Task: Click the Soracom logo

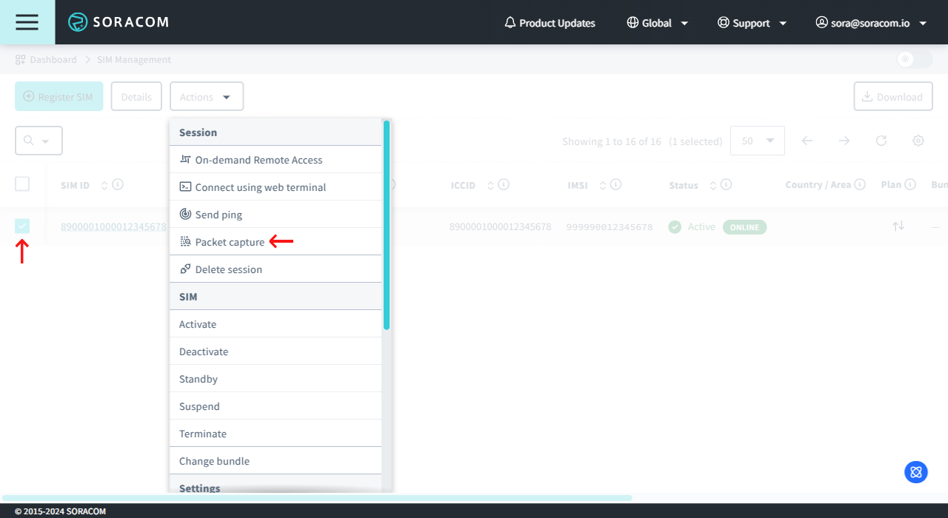Action: click(x=118, y=22)
